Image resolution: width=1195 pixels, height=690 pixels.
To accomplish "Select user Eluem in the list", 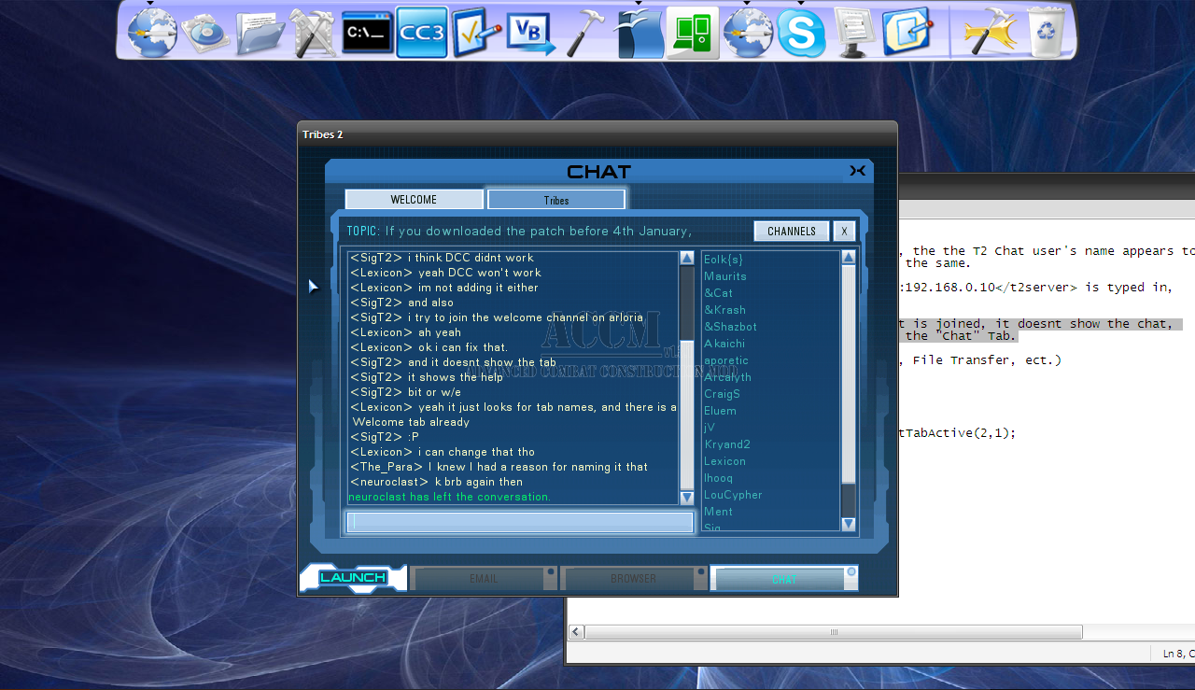I will click(x=721, y=411).
